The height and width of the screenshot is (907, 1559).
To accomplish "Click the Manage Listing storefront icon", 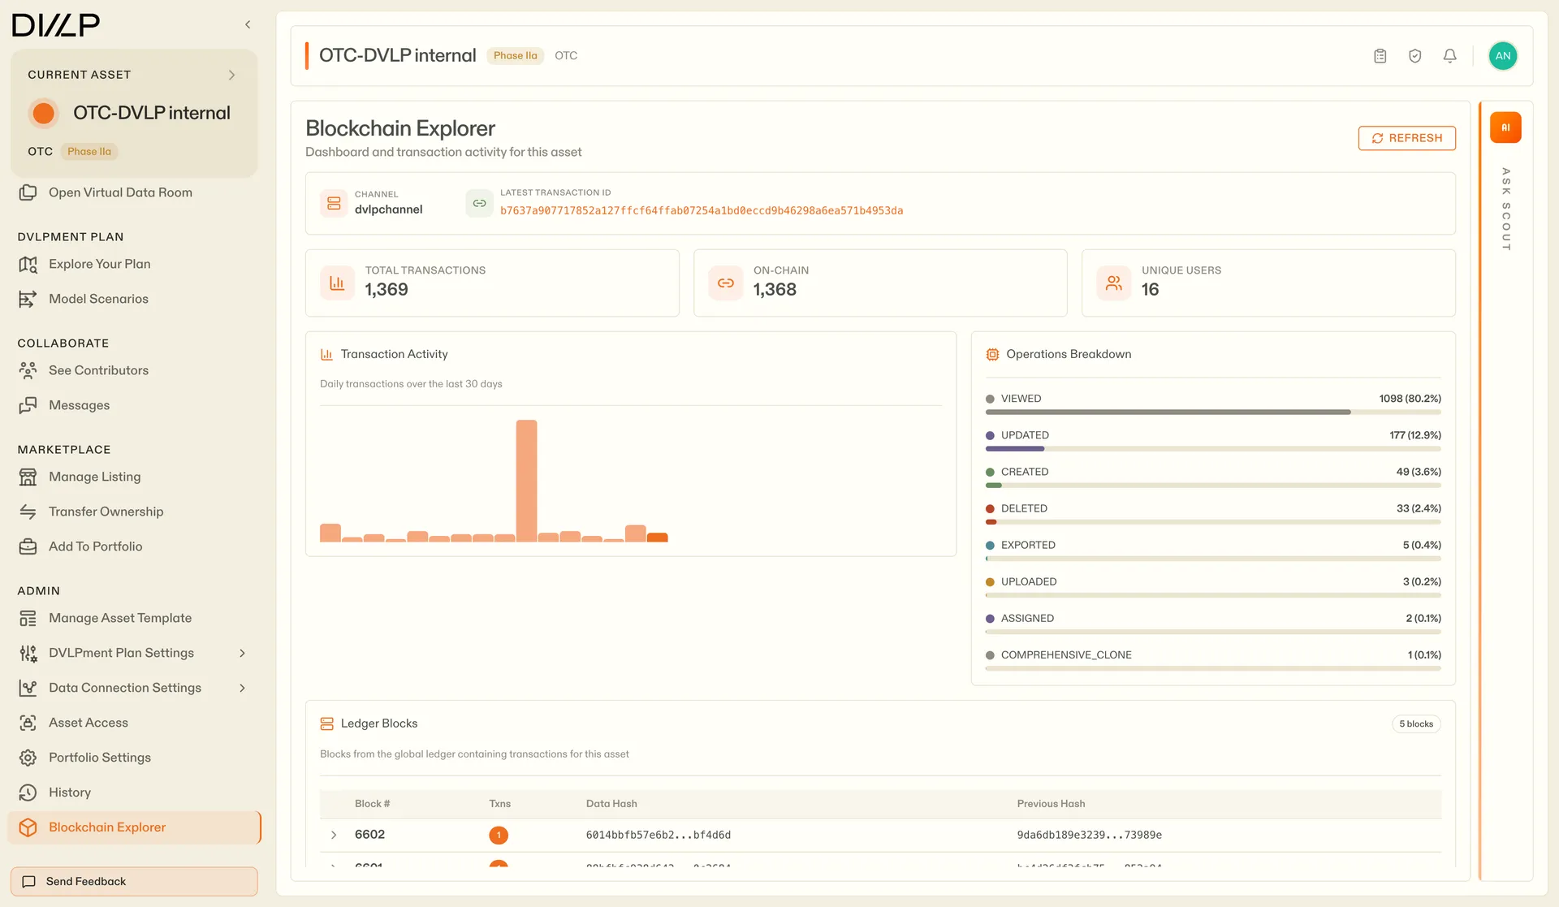I will (x=28, y=477).
